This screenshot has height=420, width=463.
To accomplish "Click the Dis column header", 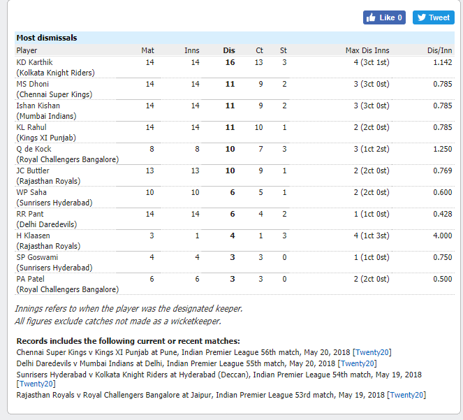I will pos(229,50).
